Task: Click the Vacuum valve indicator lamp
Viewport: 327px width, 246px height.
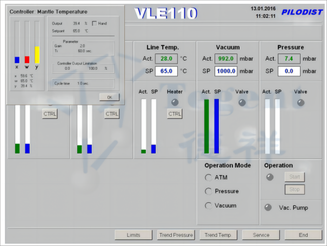Action: click(x=242, y=102)
